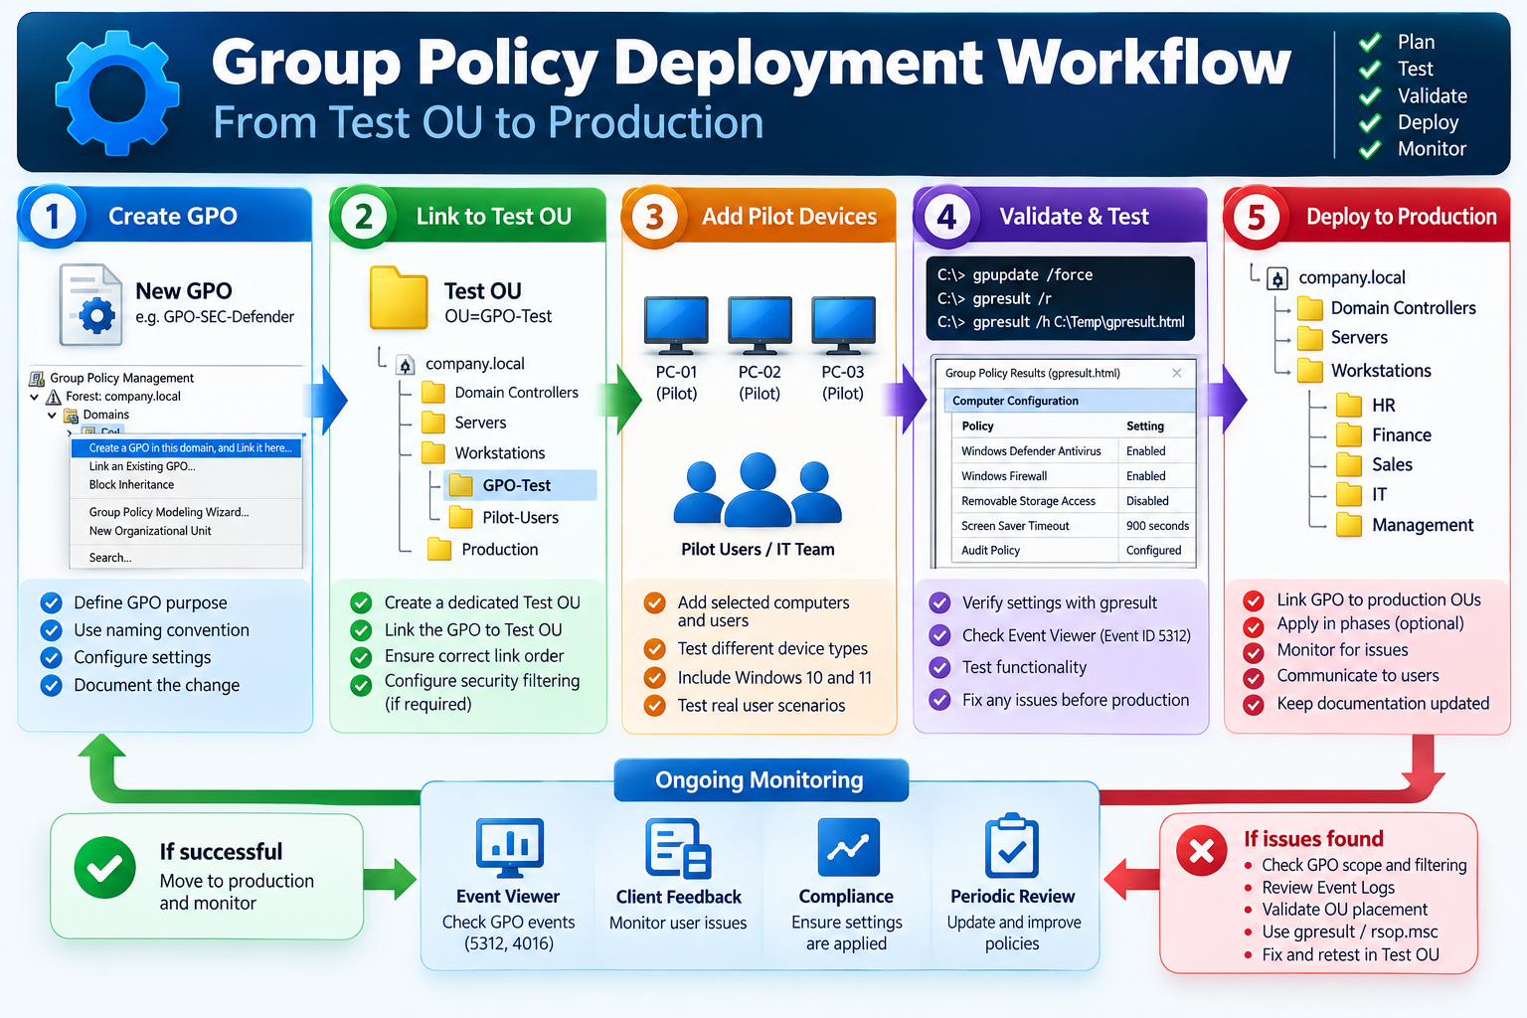Click the Windows Defender Antivirus policy row

coord(1072,451)
